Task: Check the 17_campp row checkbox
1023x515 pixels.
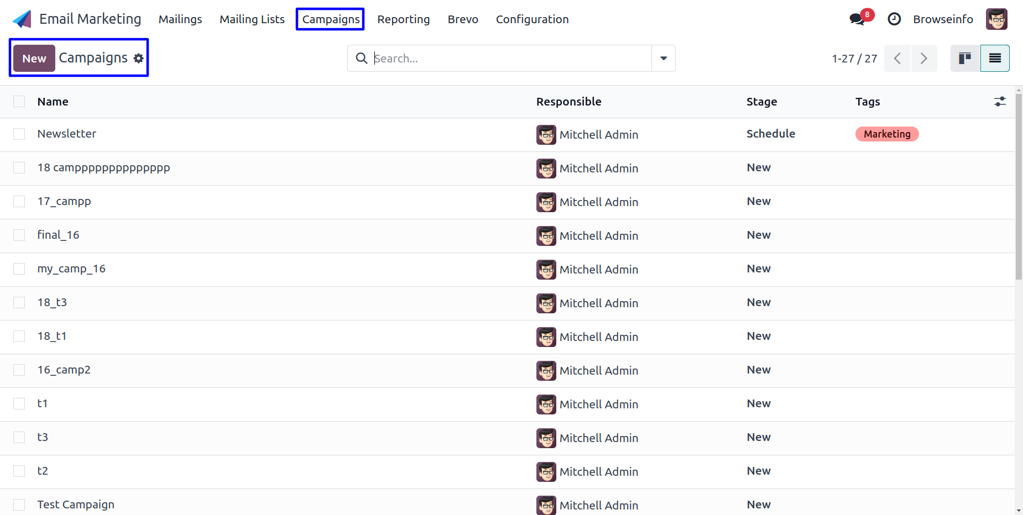Action: point(19,202)
